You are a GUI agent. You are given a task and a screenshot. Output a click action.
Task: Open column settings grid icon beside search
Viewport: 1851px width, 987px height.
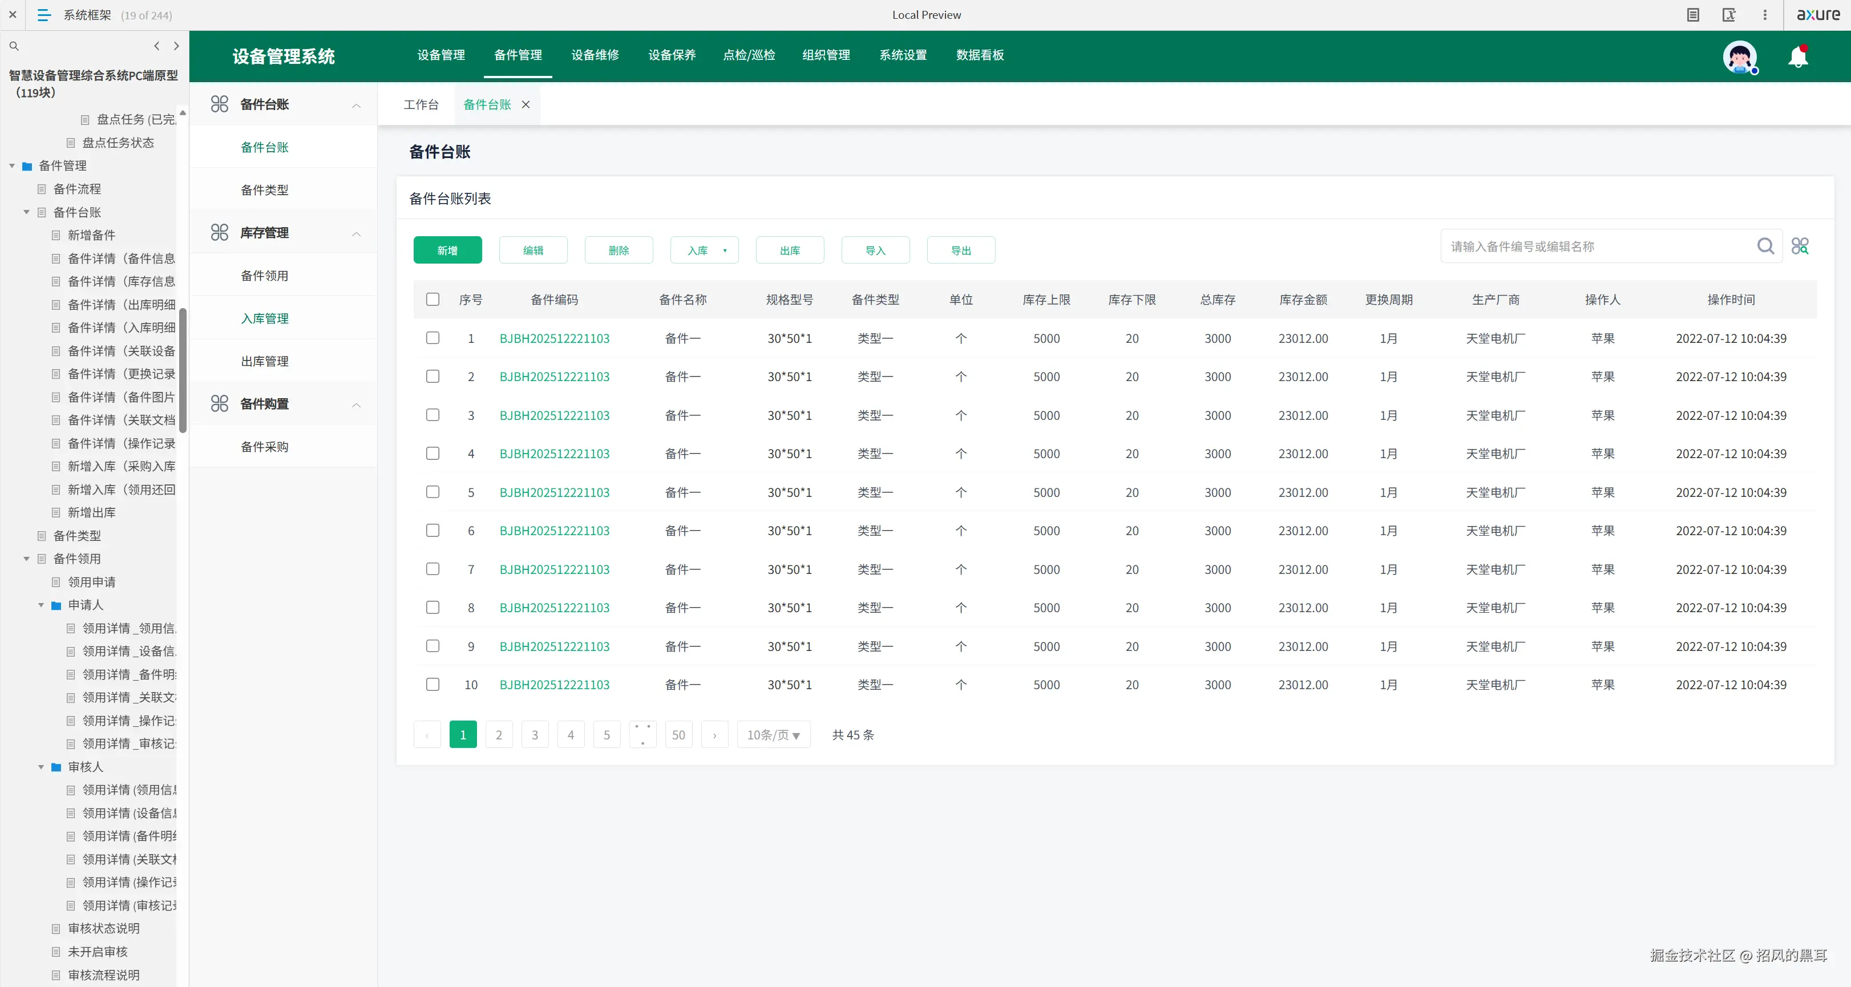(1799, 246)
